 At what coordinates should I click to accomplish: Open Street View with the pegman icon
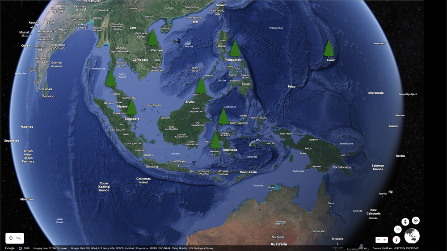pyautogui.click(x=405, y=222)
